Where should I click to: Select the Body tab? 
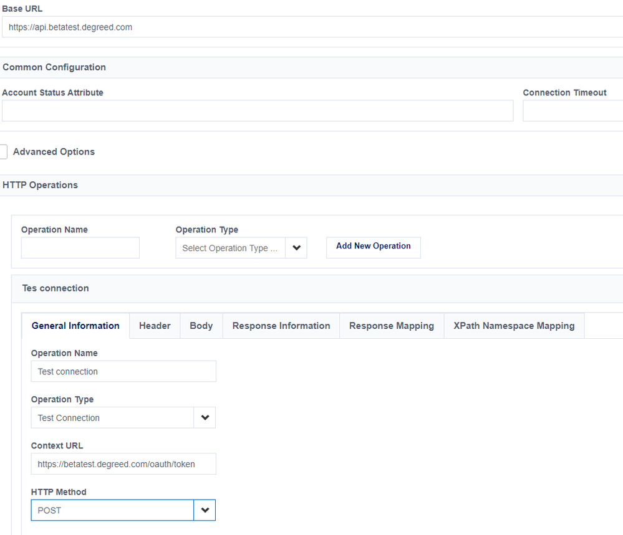(x=201, y=326)
